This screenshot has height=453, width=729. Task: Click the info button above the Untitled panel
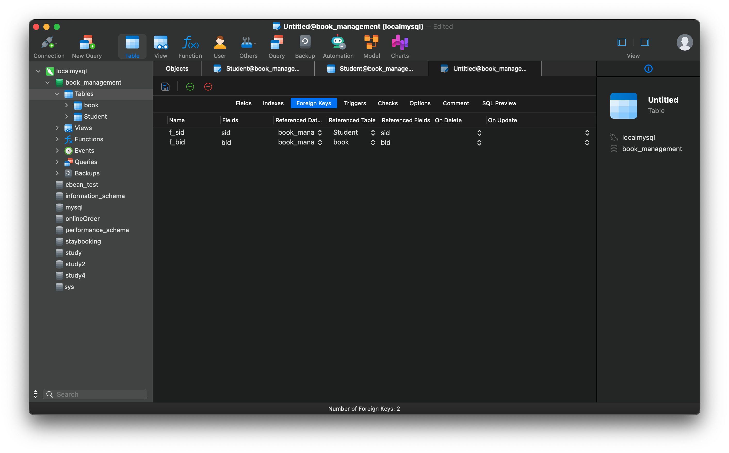[649, 69]
